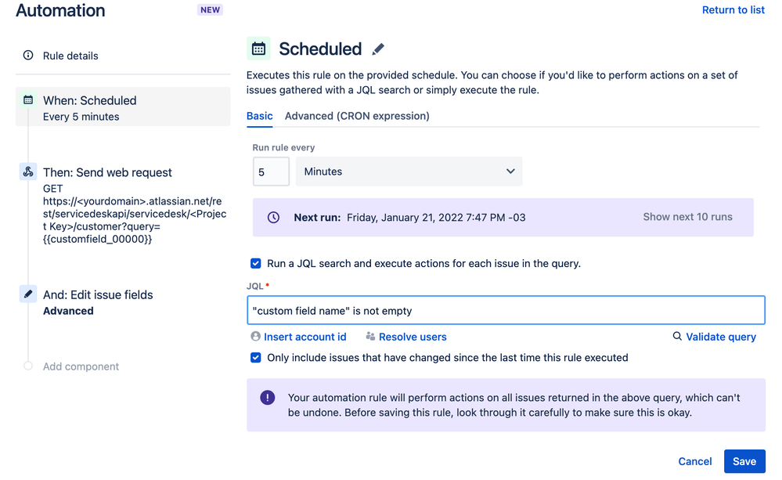
Task: Click the Insert account id link
Action: (305, 337)
